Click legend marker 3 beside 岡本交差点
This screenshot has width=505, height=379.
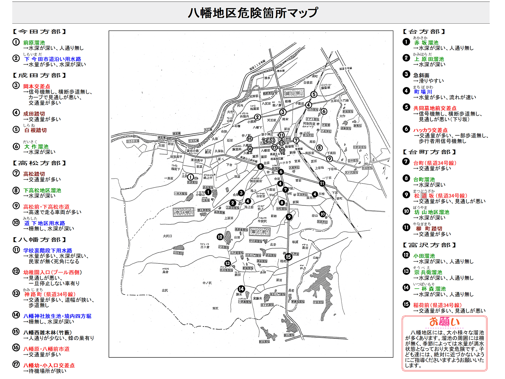tap(16, 86)
